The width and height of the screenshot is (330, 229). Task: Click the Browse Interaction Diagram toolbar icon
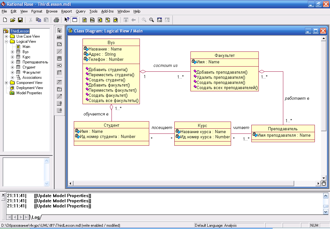(x=92, y=20)
